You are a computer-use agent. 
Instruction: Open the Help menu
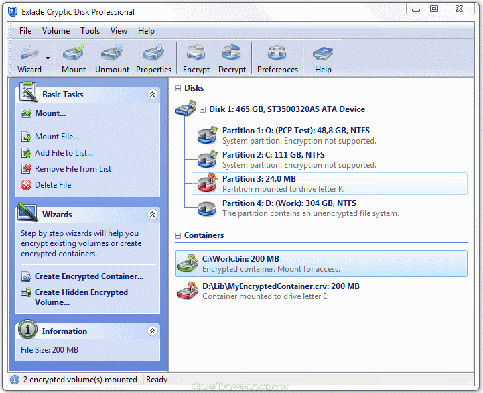(x=146, y=31)
